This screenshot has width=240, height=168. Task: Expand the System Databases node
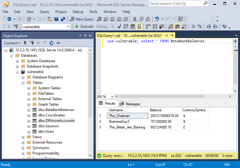click(17, 61)
